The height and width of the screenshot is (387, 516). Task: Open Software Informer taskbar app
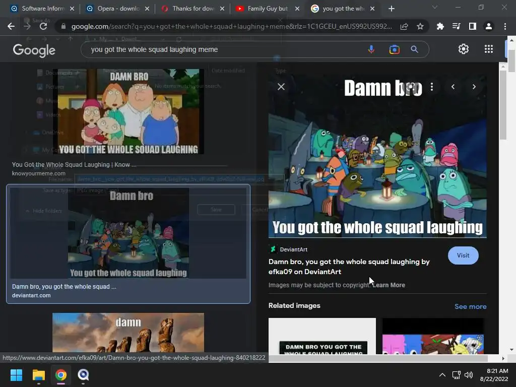[83, 375]
